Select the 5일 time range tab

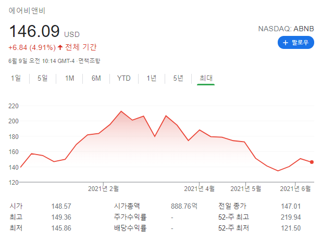pyautogui.click(x=43, y=78)
